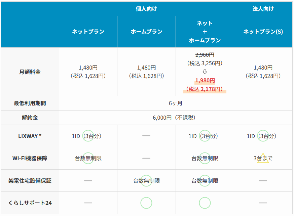
Task: Click the ネットプラン(S) column heading
Action: [263, 32]
